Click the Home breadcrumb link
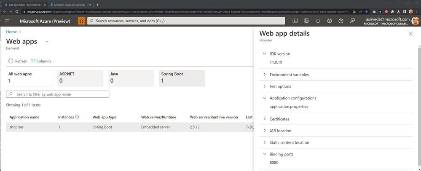The height and width of the screenshot is (171, 421). 11,32
